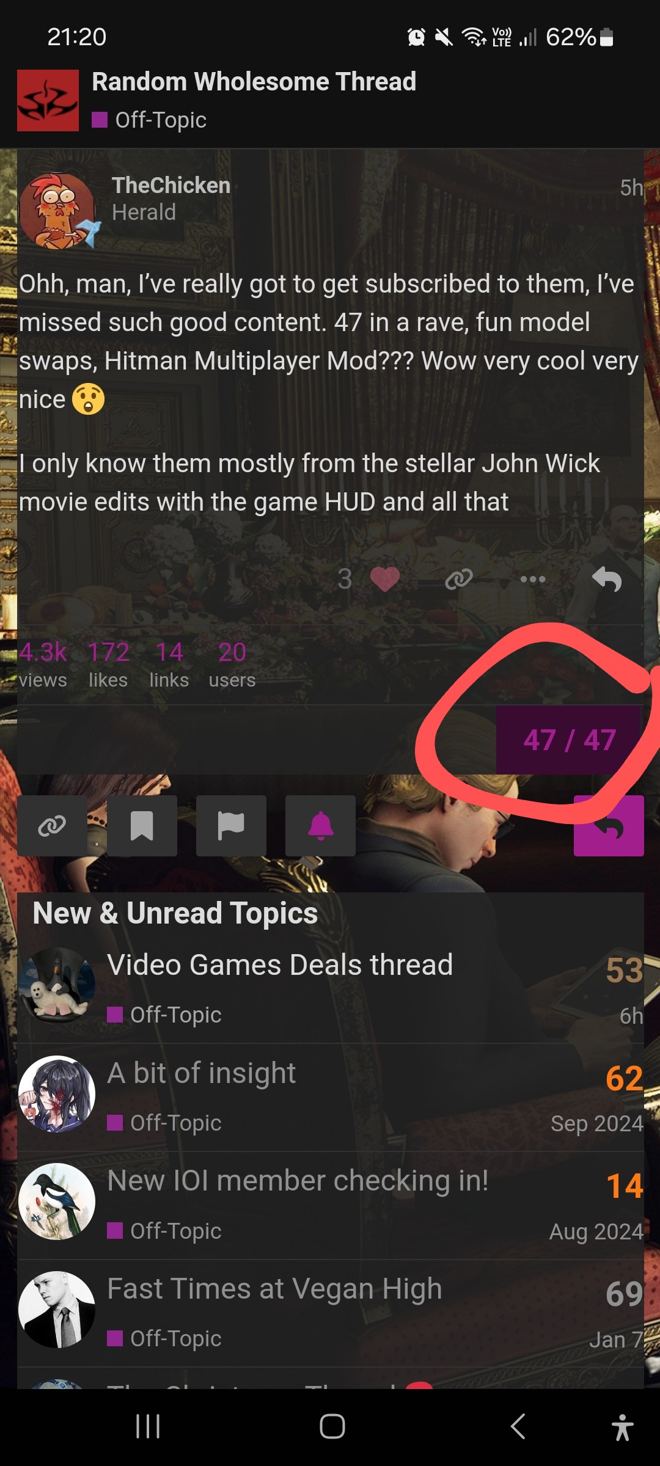660x1466 pixels.
Task: Open TheChicken's avatar profile
Action: point(57,211)
